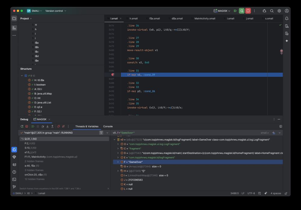This screenshot has width=301, height=210.
Task: Expand the F = "GameOver" variable
Action: [118, 162]
